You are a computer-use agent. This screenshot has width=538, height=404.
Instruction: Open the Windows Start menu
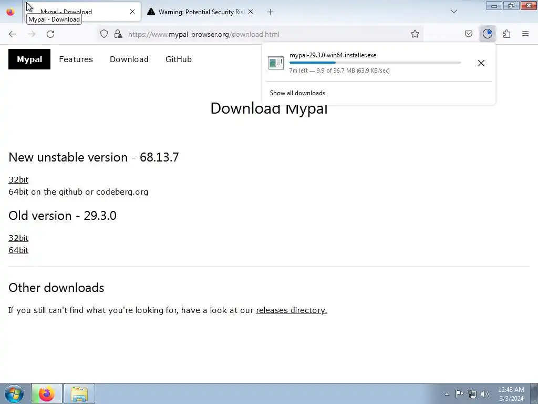(14, 393)
